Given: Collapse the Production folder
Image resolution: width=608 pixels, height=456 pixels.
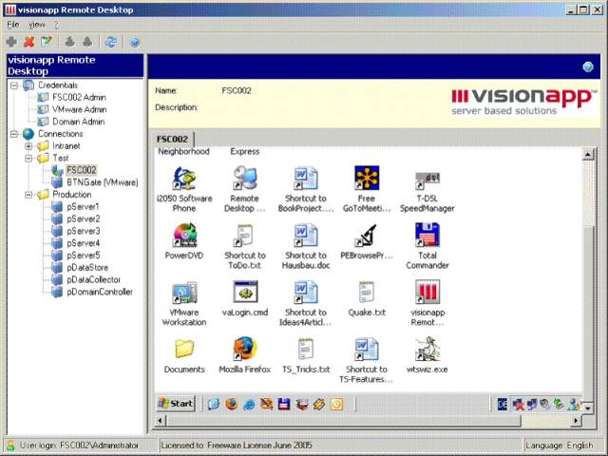Looking at the screenshot, I should pyautogui.click(x=28, y=195).
